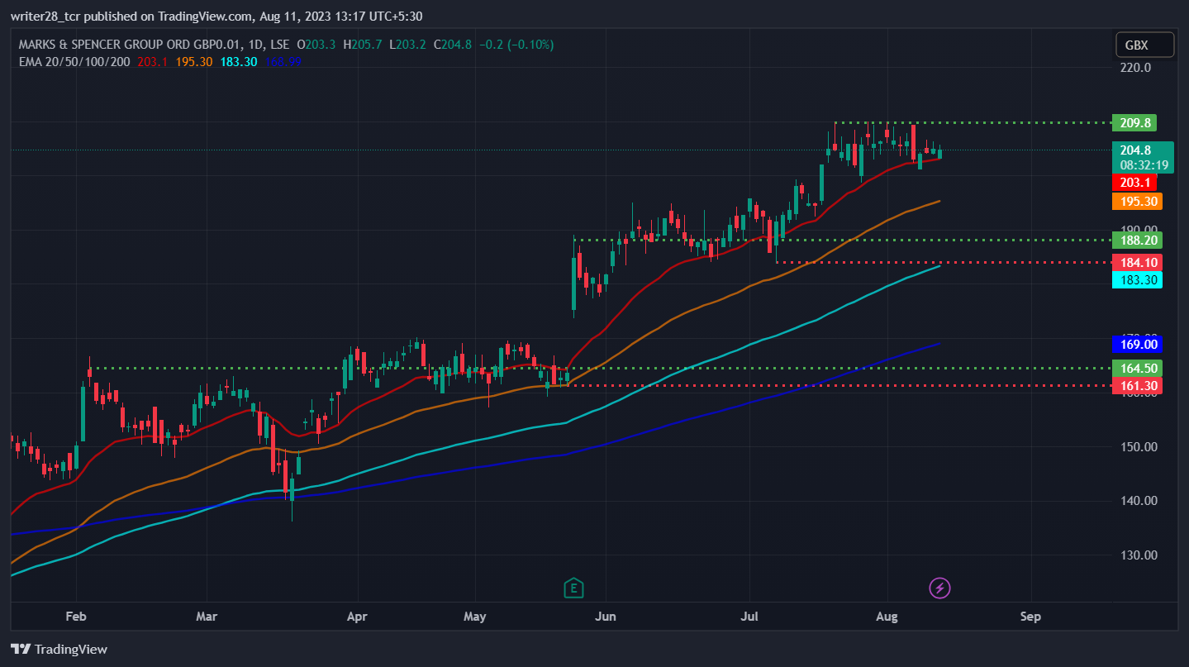Click the 220.0 price axis label
The height and width of the screenshot is (667, 1189).
(1134, 68)
